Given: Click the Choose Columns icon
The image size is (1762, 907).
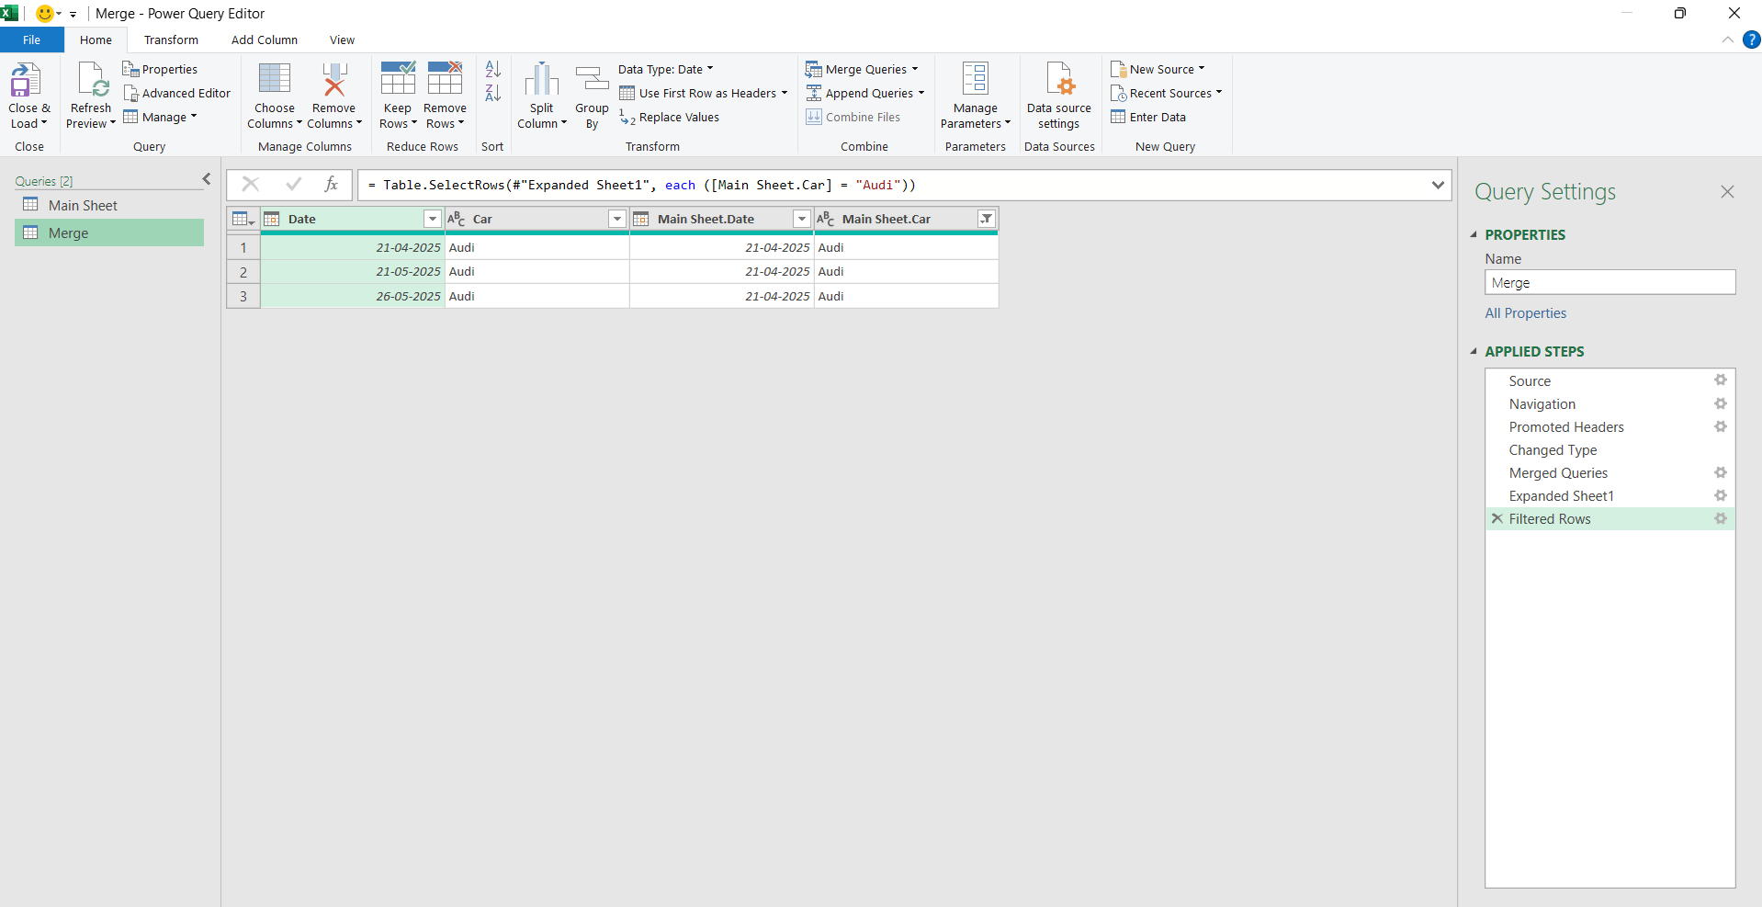Looking at the screenshot, I should tap(275, 79).
